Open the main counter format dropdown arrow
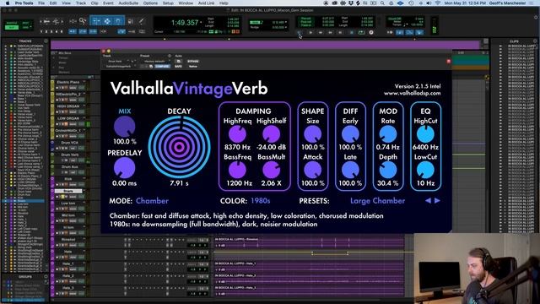 click(x=201, y=23)
